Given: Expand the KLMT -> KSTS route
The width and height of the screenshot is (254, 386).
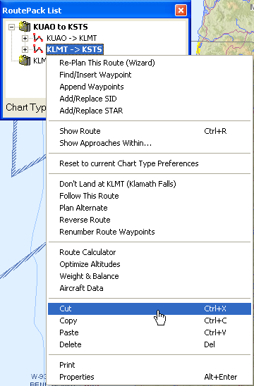Looking at the screenshot, I should point(25,49).
